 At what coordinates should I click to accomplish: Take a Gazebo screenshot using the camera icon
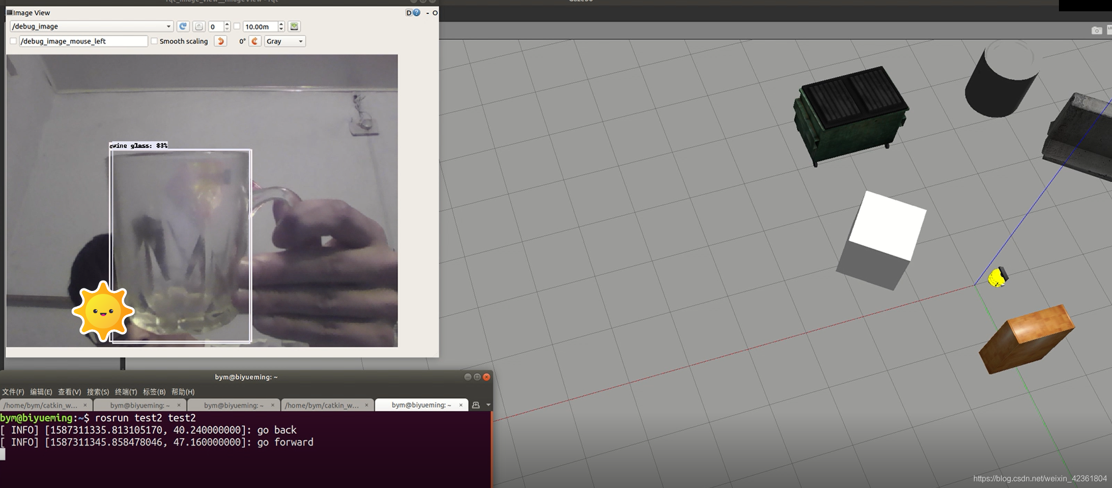1096,30
